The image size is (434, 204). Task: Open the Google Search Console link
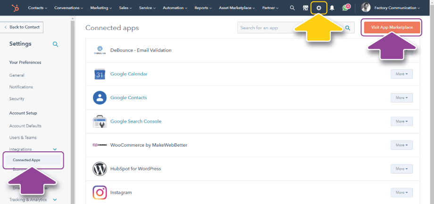[x=136, y=121]
